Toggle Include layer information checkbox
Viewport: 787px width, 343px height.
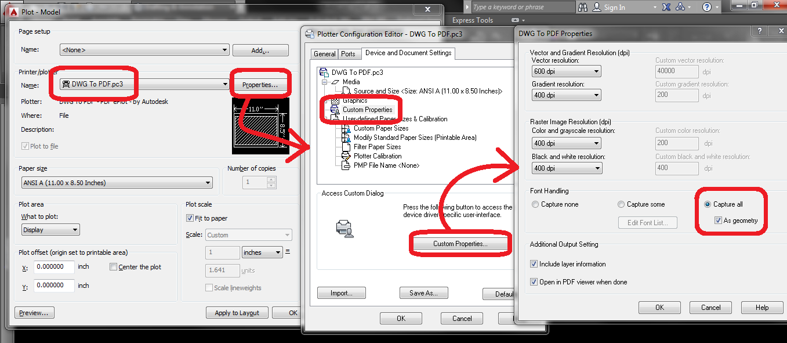tap(534, 264)
